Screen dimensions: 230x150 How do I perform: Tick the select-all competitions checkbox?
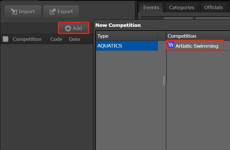pyautogui.click(x=5, y=39)
